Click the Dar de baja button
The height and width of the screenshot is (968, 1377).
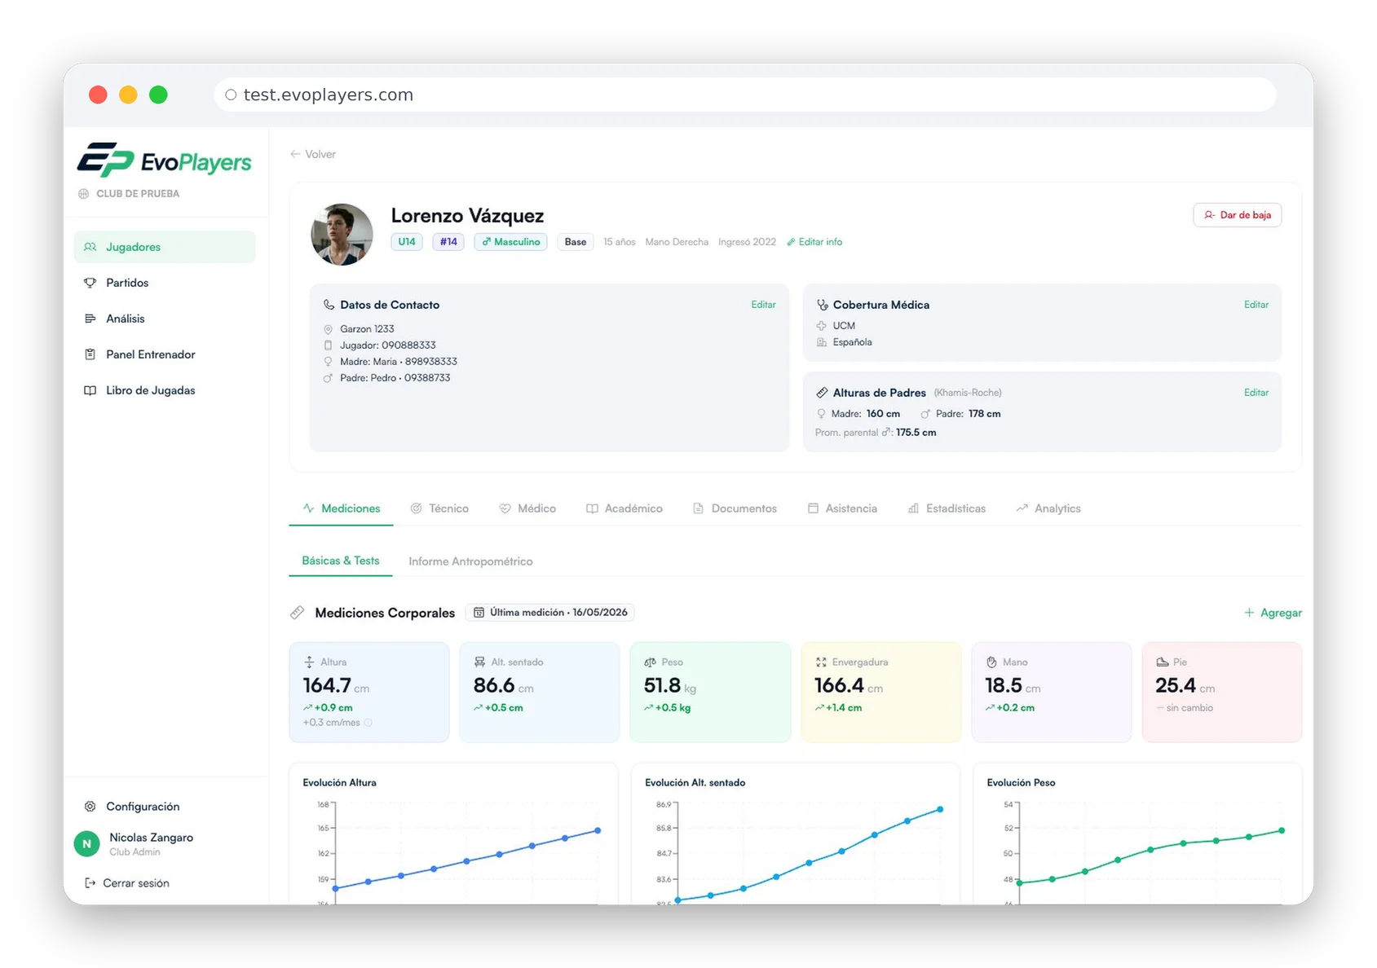tap(1237, 215)
